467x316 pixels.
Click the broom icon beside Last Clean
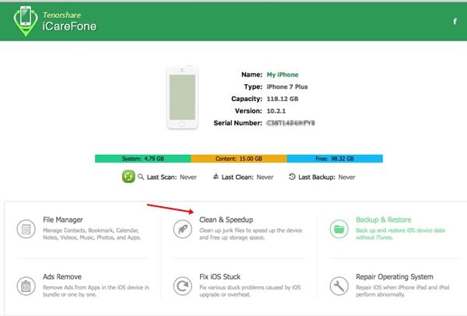click(x=216, y=177)
